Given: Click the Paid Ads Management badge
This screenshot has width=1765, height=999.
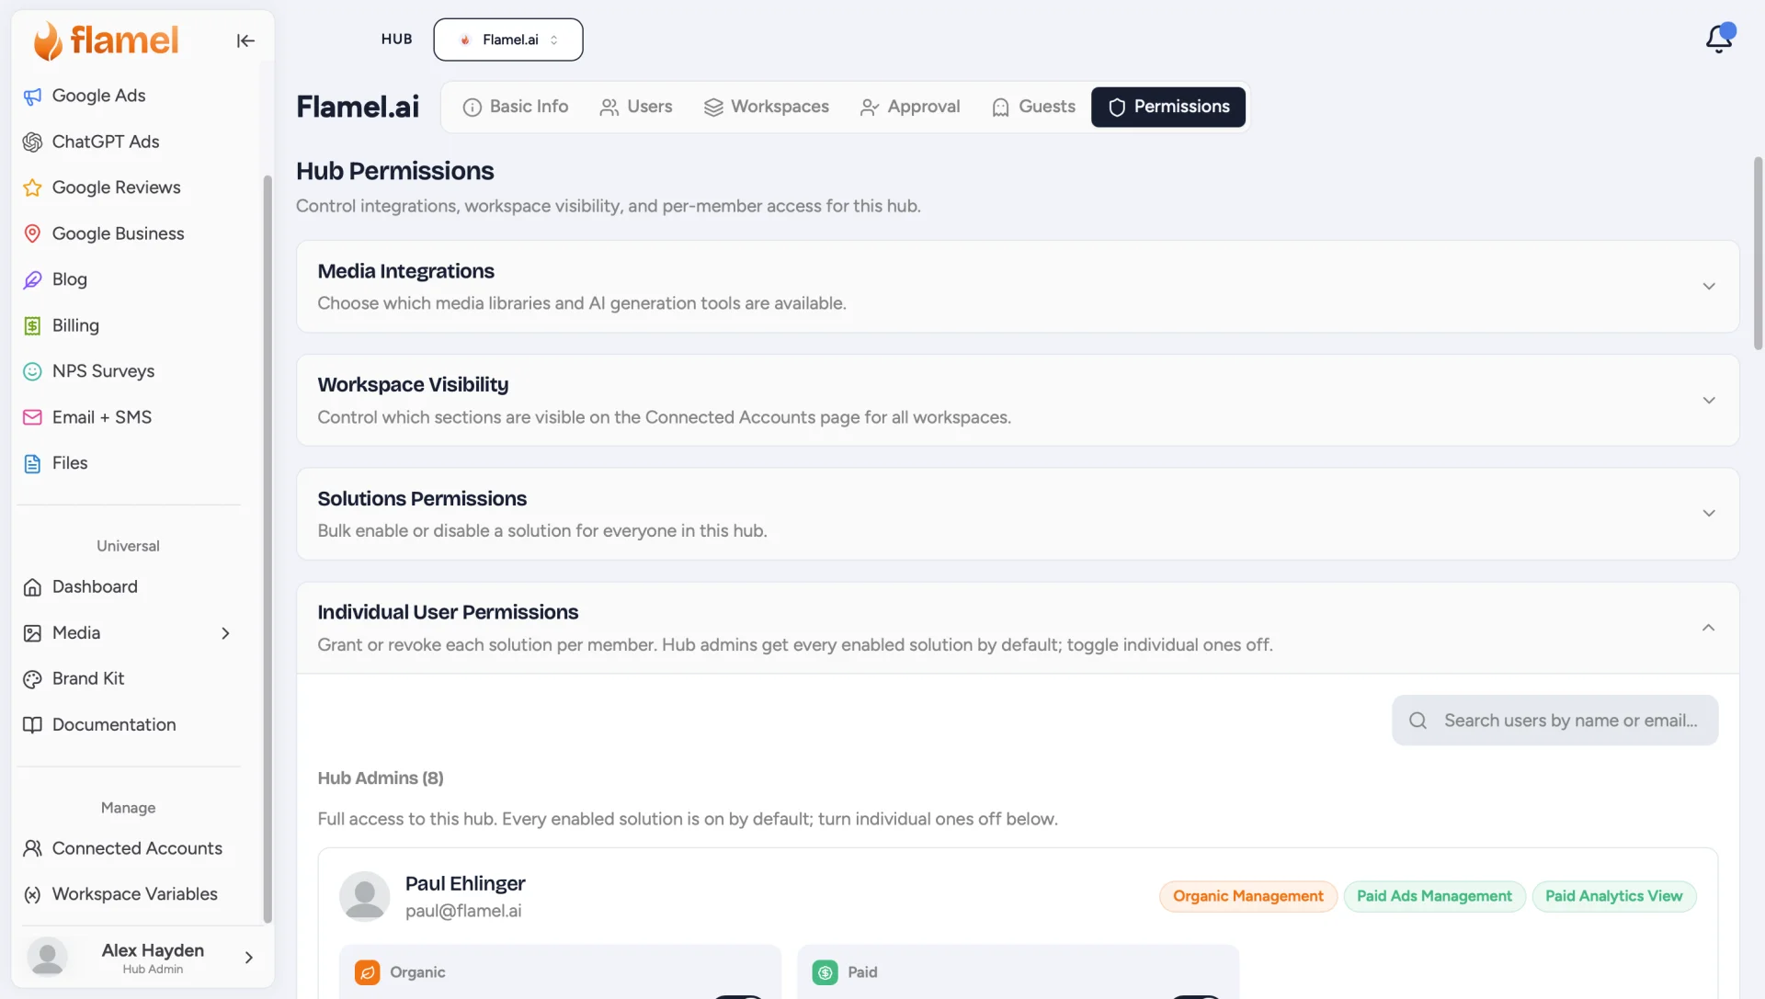Looking at the screenshot, I should point(1434,896).
